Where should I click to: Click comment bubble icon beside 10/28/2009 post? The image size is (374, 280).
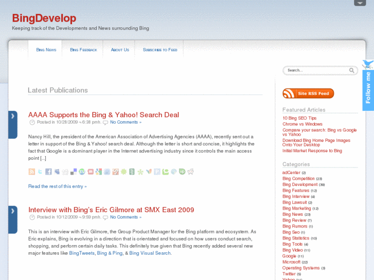pyautogui.click(x=105, y=122)
